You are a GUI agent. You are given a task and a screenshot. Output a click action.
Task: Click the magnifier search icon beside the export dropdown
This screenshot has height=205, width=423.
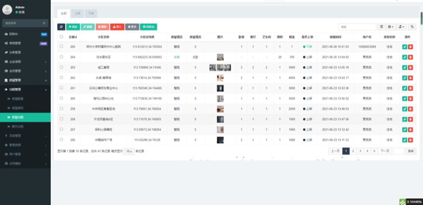(x=412, y=27)
